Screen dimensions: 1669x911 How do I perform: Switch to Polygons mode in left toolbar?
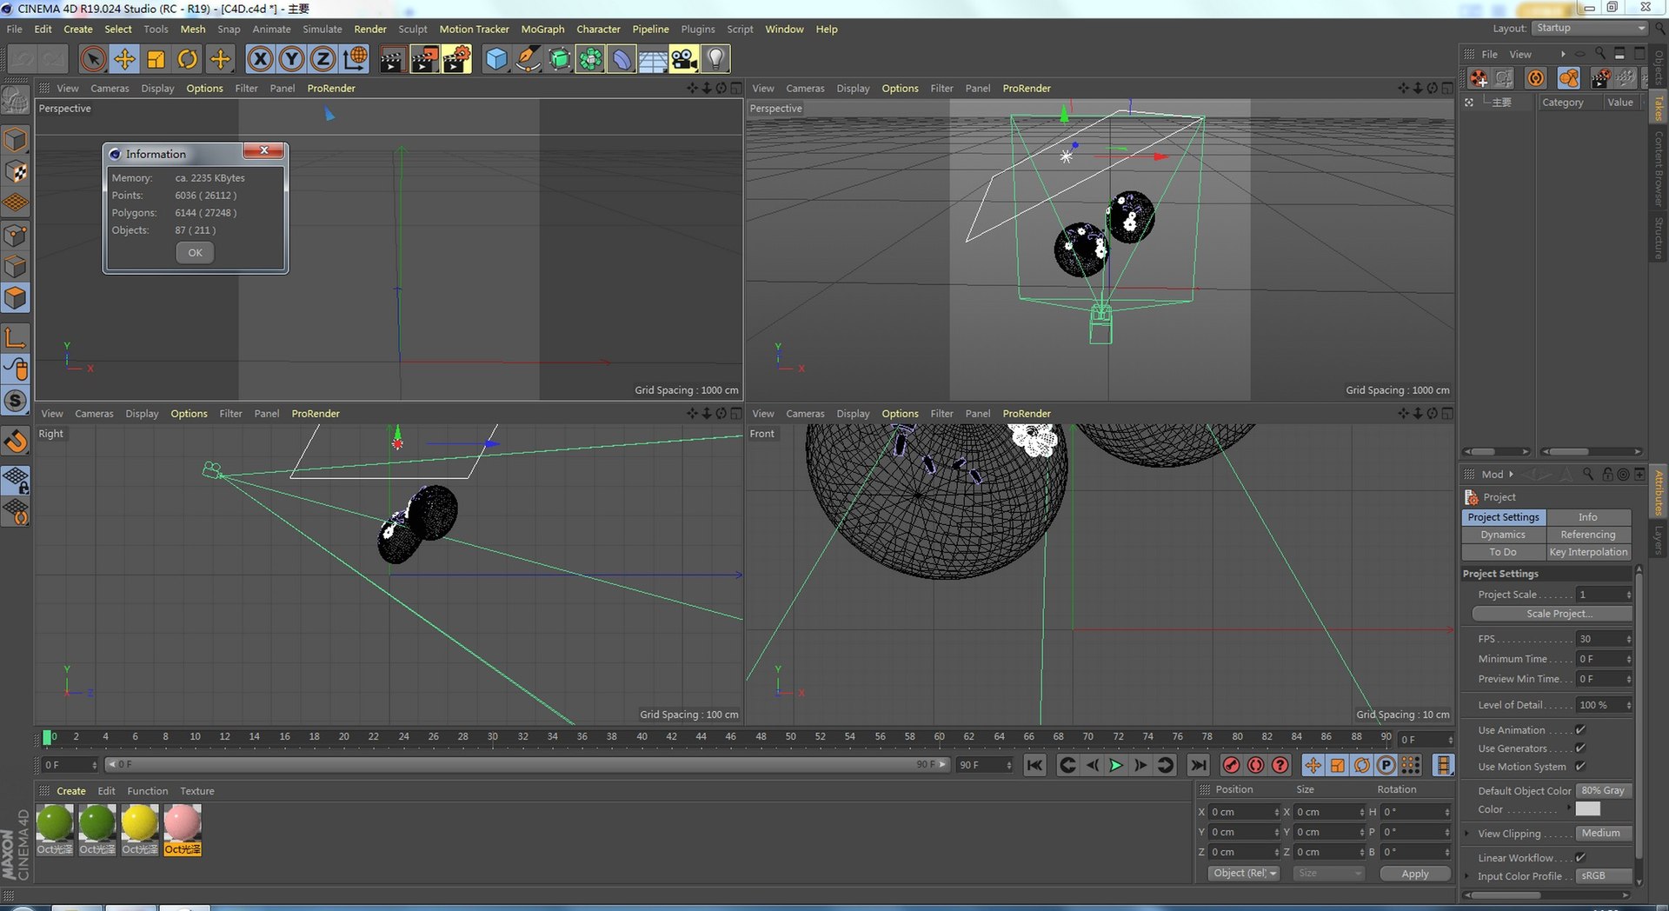(x=16, y=298)
